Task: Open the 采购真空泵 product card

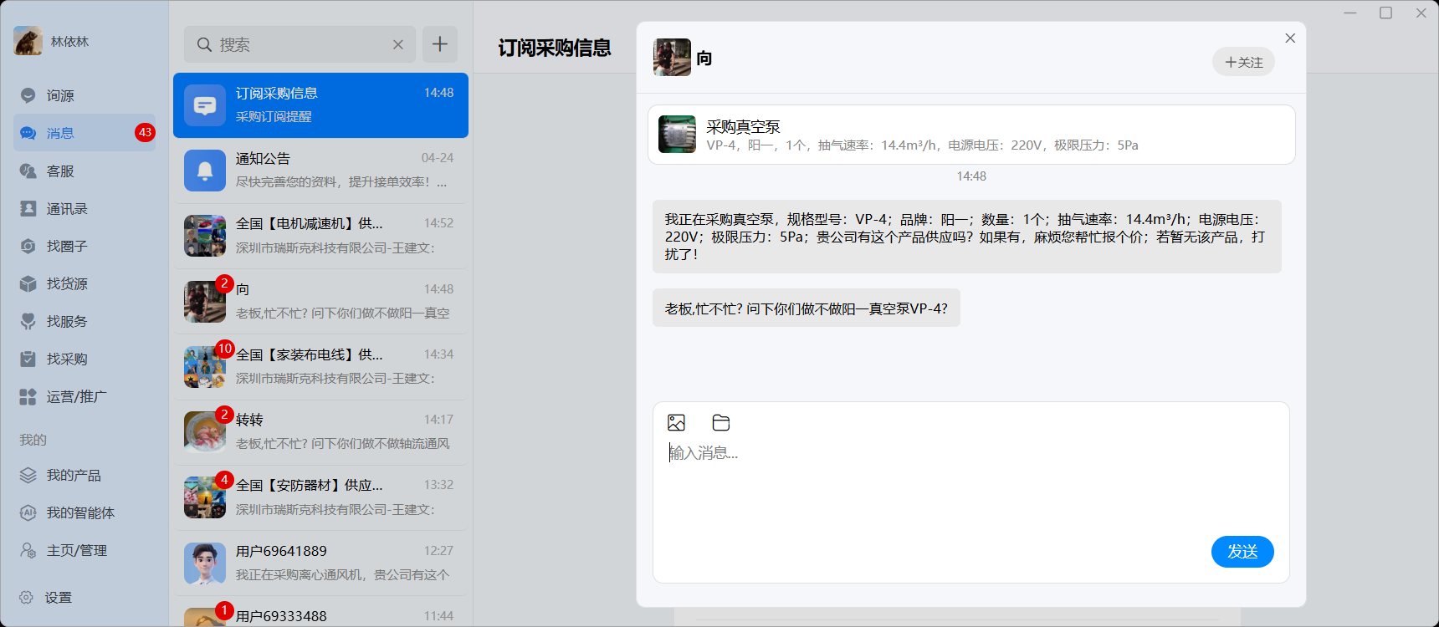Action: click(x=971, y=135)
